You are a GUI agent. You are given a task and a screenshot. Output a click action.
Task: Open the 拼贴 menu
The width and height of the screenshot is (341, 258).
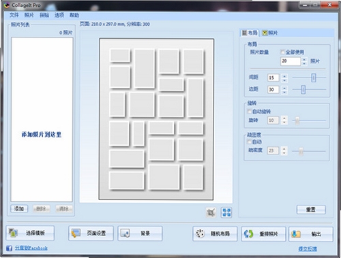[44, 15]
